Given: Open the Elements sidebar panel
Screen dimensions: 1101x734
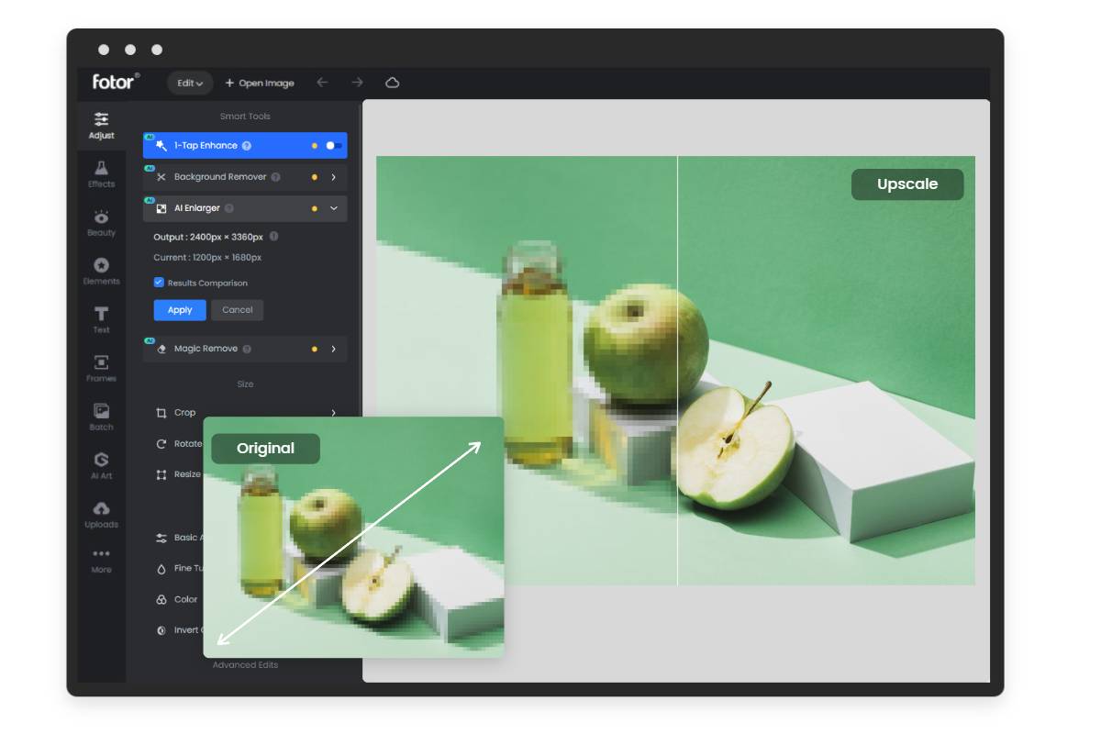Looking at the screenshot, I should click(x=101, y=271).
